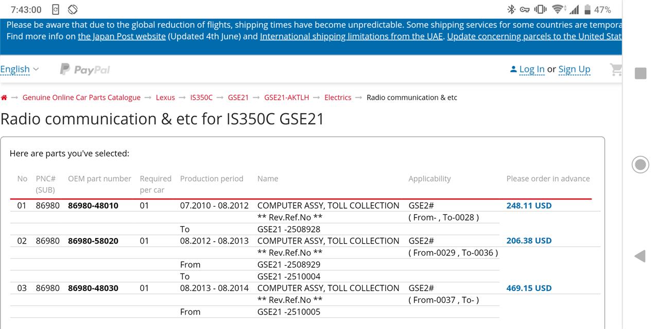659x329 pixels.
Task: Click the Applicability column header
Action: [x=429, y=179]
